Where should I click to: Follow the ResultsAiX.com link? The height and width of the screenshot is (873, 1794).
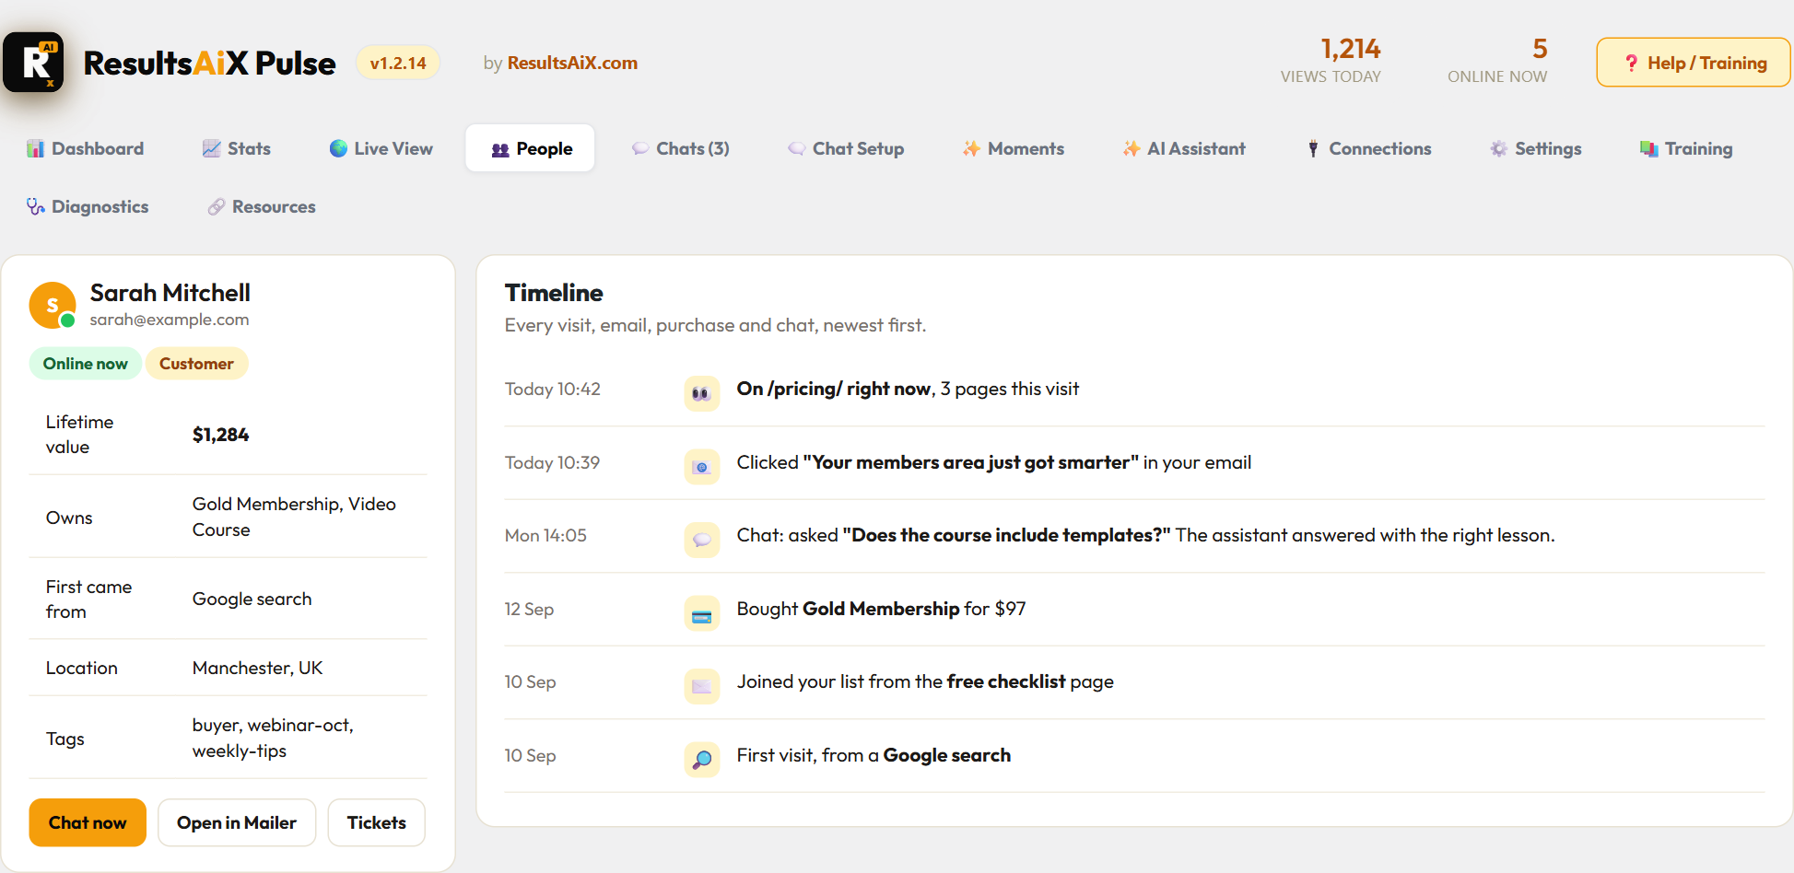(x=572, y=63)
